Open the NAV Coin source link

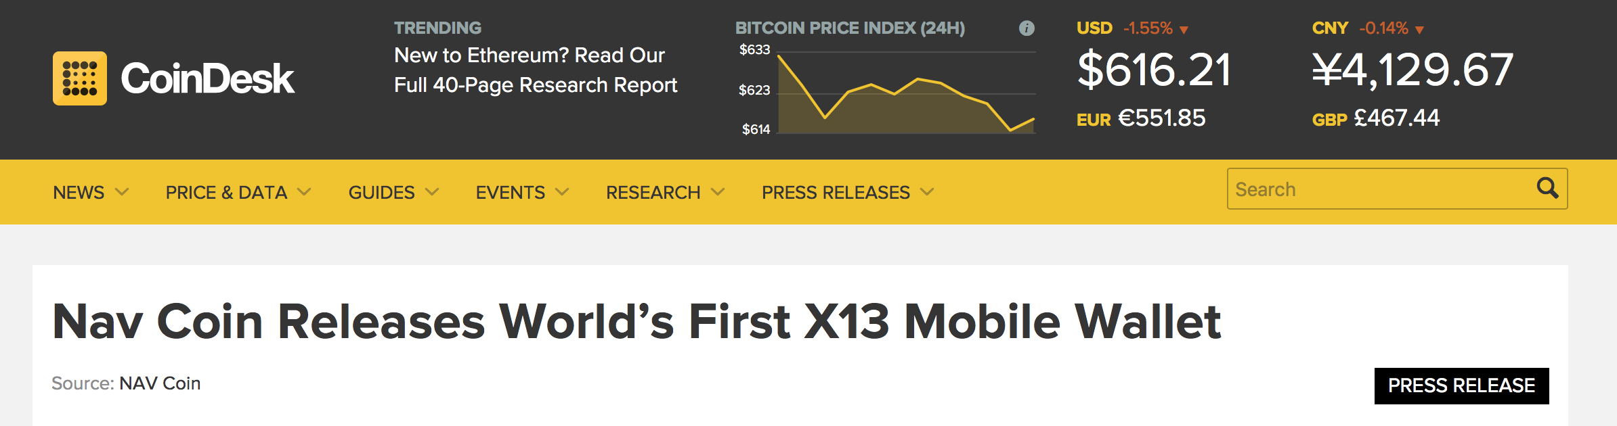[x=160, y=383]
